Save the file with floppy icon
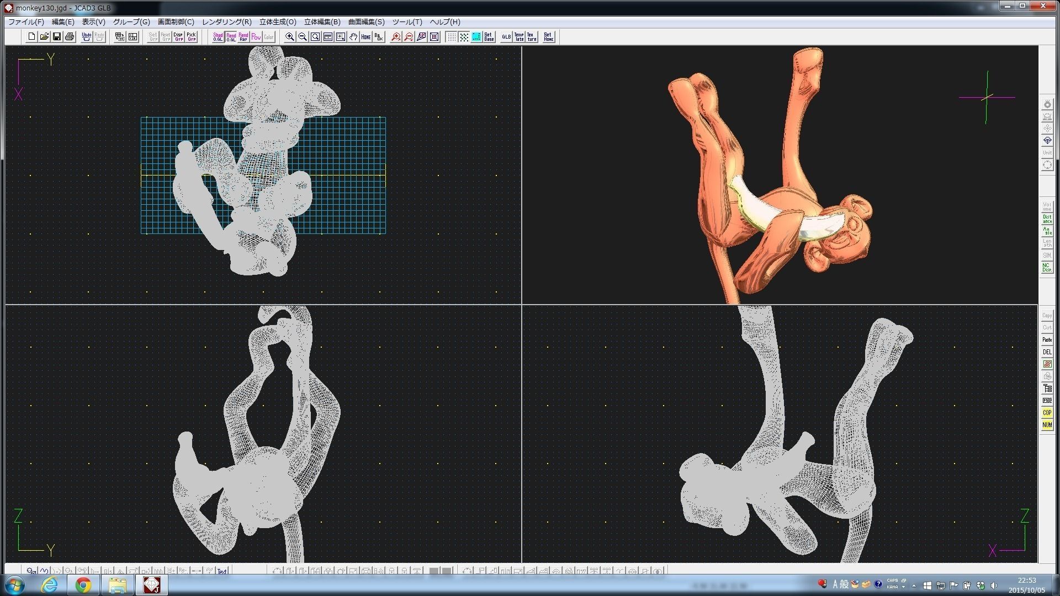 point(57,37)
